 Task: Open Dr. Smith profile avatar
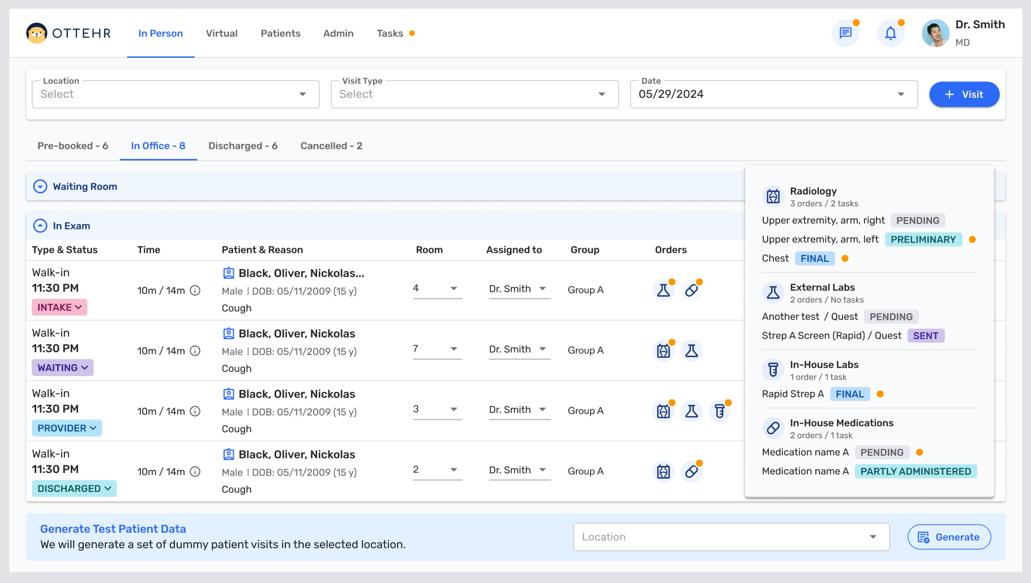[x=935, y=33]
